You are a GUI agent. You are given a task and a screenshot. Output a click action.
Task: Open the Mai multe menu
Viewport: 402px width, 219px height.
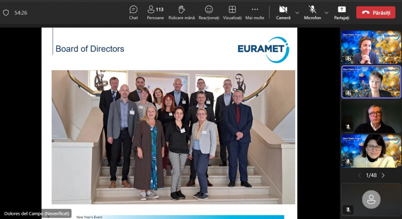tap(255, 12)
